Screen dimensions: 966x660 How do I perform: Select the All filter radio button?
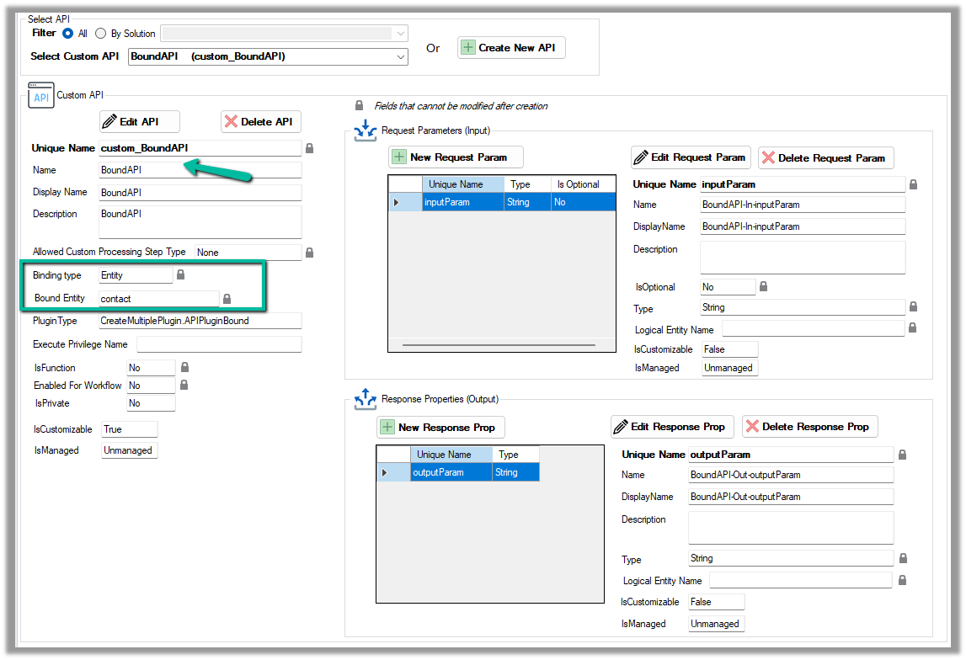pyautogui.click(x=68, y=34)
